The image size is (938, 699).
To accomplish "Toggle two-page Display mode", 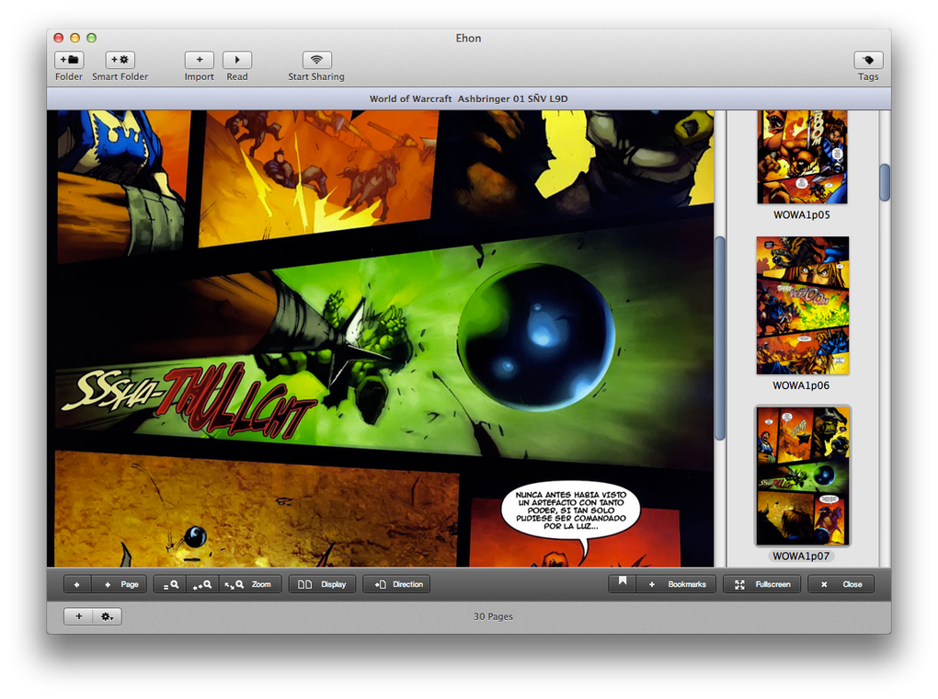I will point(322,584).
